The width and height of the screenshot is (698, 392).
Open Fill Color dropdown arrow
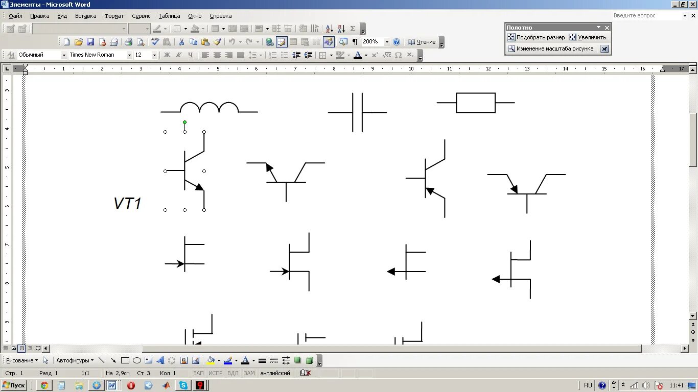tap(219, 361)
